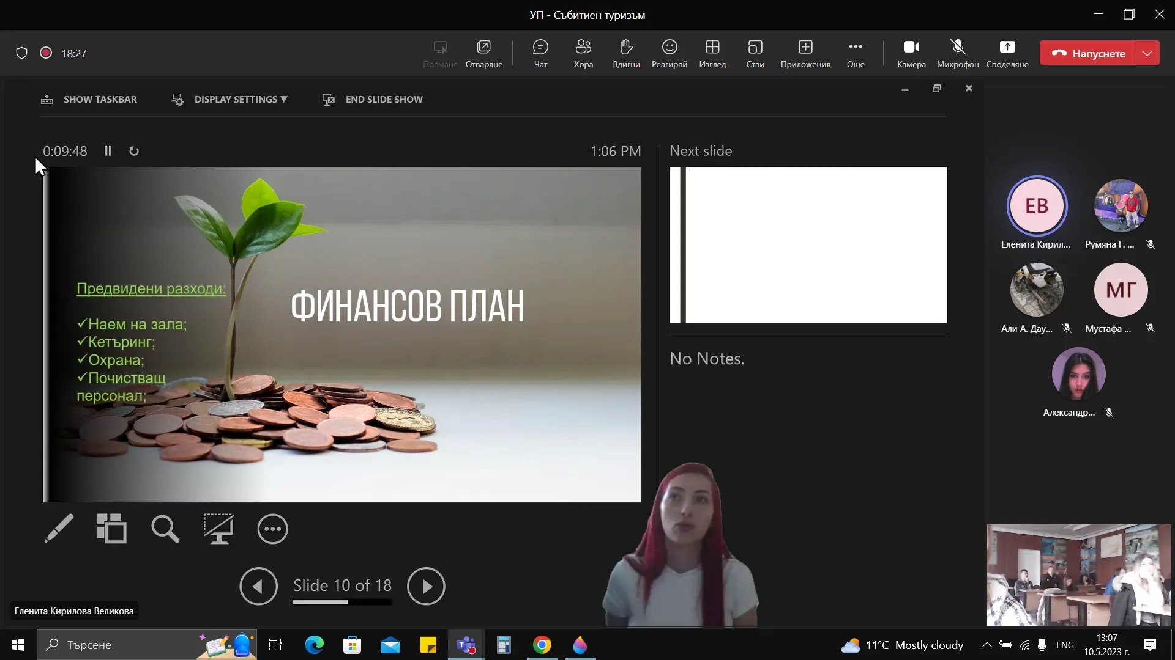Click Предвидени разходи heading on slide
This screenshot has width=1175, height=660.
click(x=151, y=288)
